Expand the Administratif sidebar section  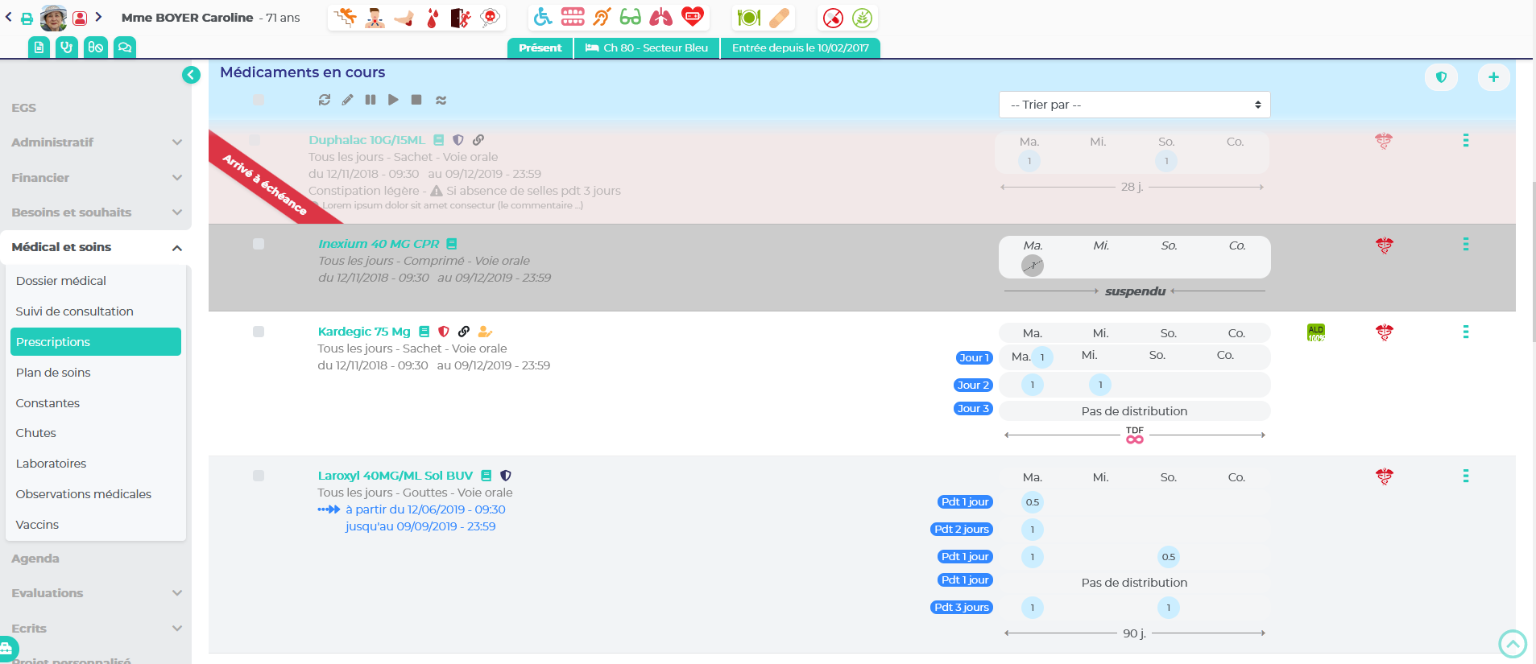(x=96, y=142)
